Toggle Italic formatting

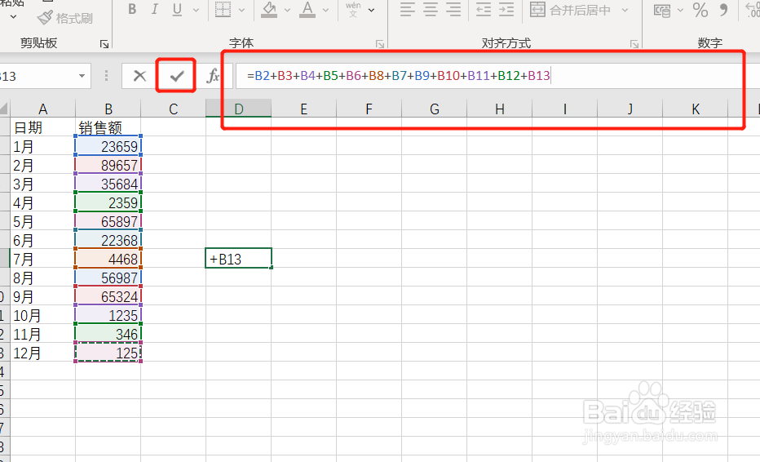pyautogui.click(x=155, y=9)
